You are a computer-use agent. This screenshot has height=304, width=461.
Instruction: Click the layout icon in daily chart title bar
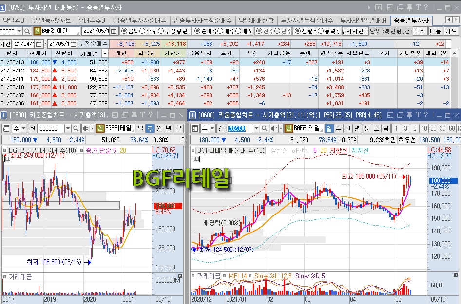click(x=390, y=115)
